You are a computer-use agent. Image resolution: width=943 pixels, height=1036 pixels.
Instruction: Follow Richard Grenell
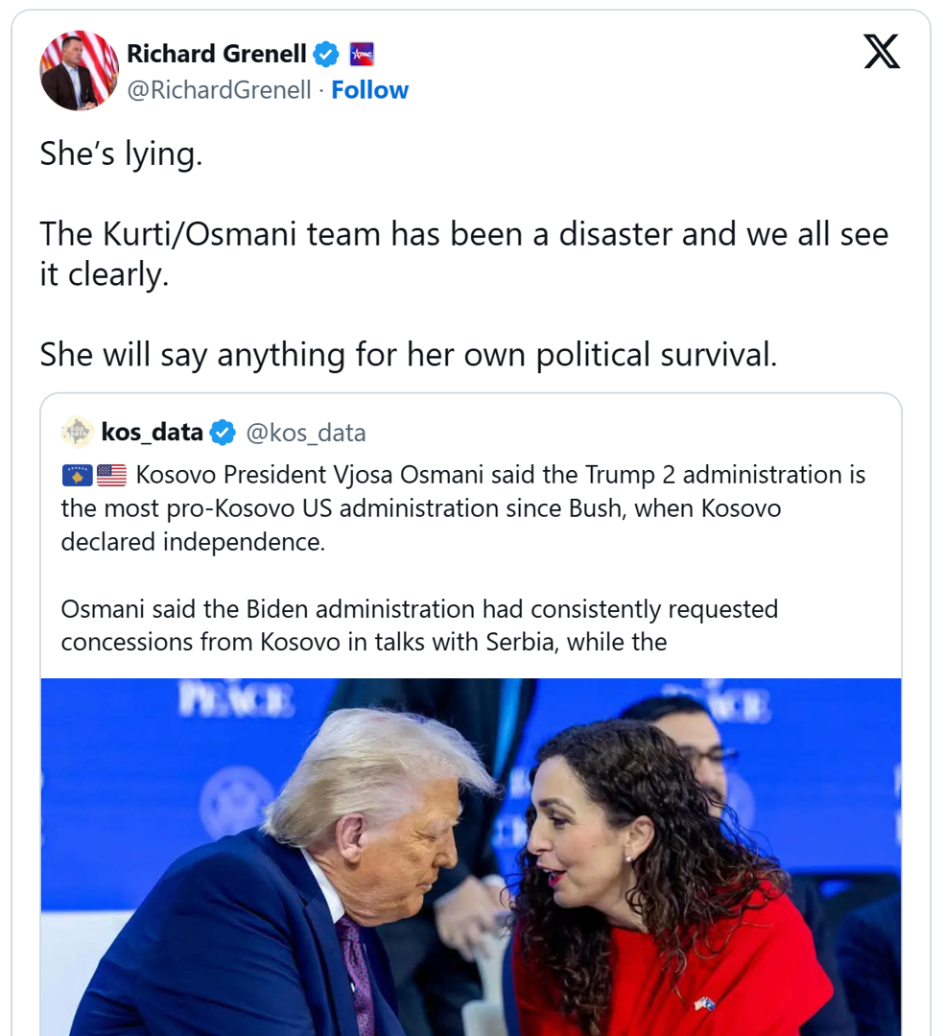[369, 90]
